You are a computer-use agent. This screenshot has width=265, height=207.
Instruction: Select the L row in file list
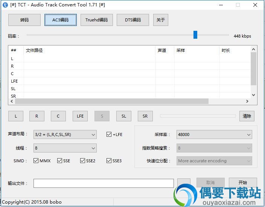coord(129,59)
